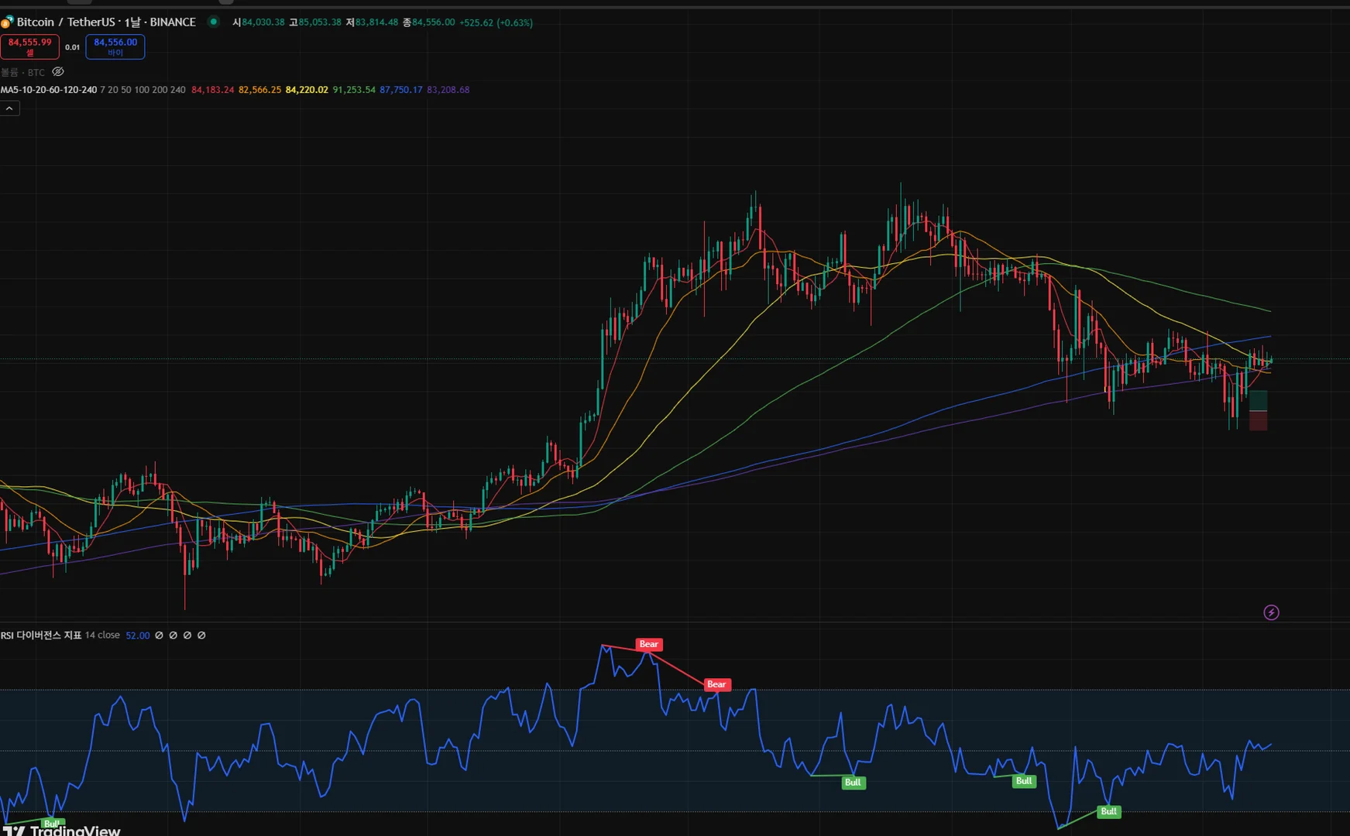The width and height of the screenshot is (1350, 836).
Task: Click the lowest green Bull label
Action: coord(1108,811)
